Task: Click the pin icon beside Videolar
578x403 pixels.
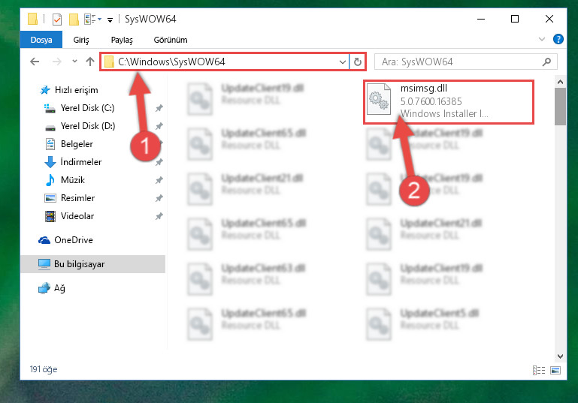Action: click(x=159, y=216)
